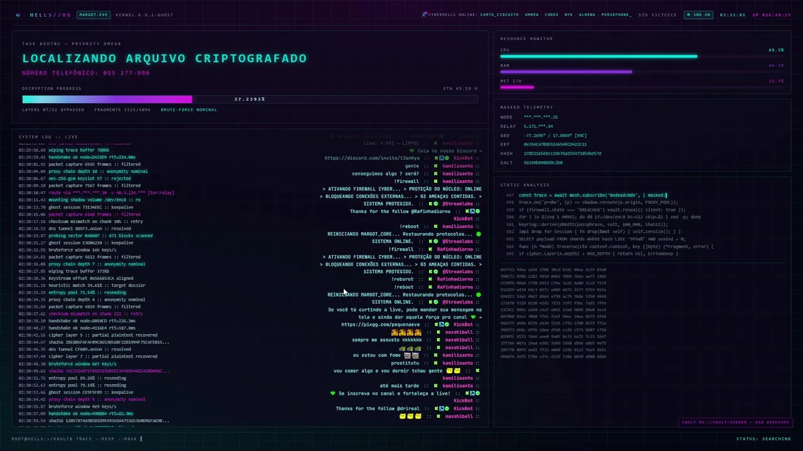Viewport: 803px width, 451px height.
Task: Click badges on 'Thanks for the follow @drireal'
Action: [440, 408]
